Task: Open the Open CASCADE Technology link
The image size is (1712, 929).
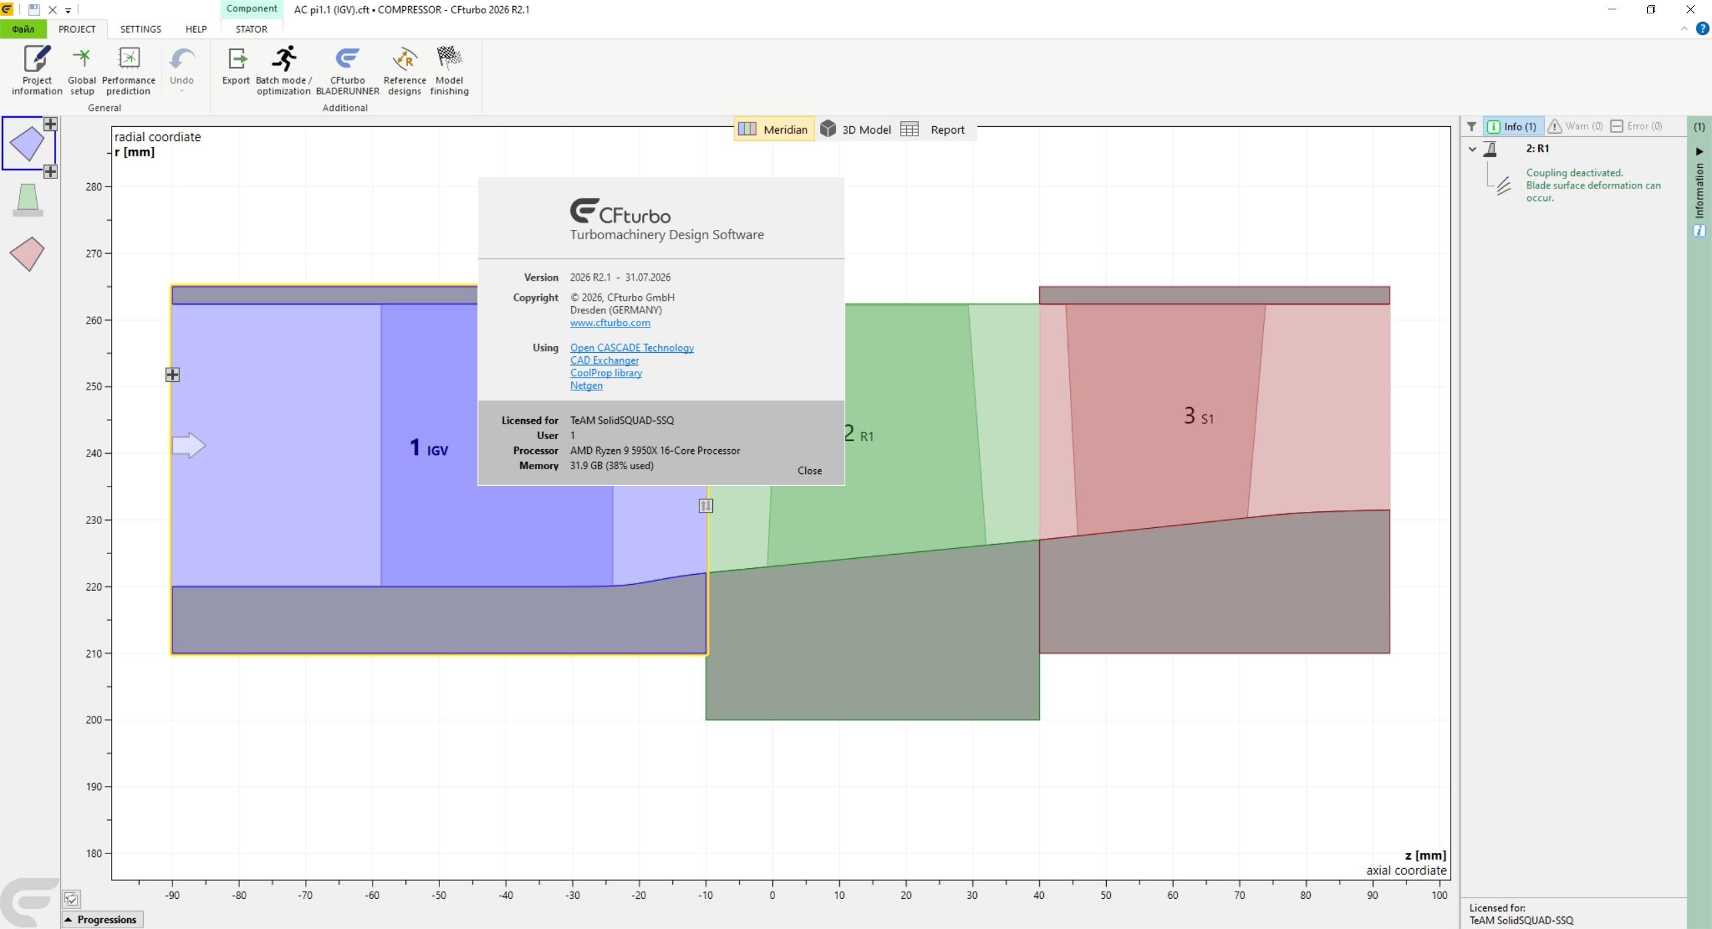Action: tap(632, 348)
